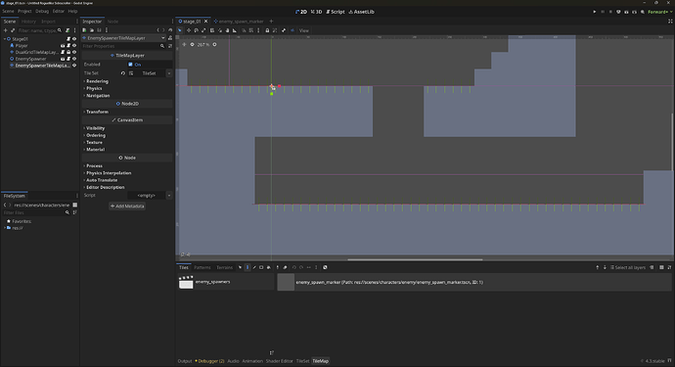675x367 pixels.
Task: Select the TileMap Picker tool
Action: point(277,267)
